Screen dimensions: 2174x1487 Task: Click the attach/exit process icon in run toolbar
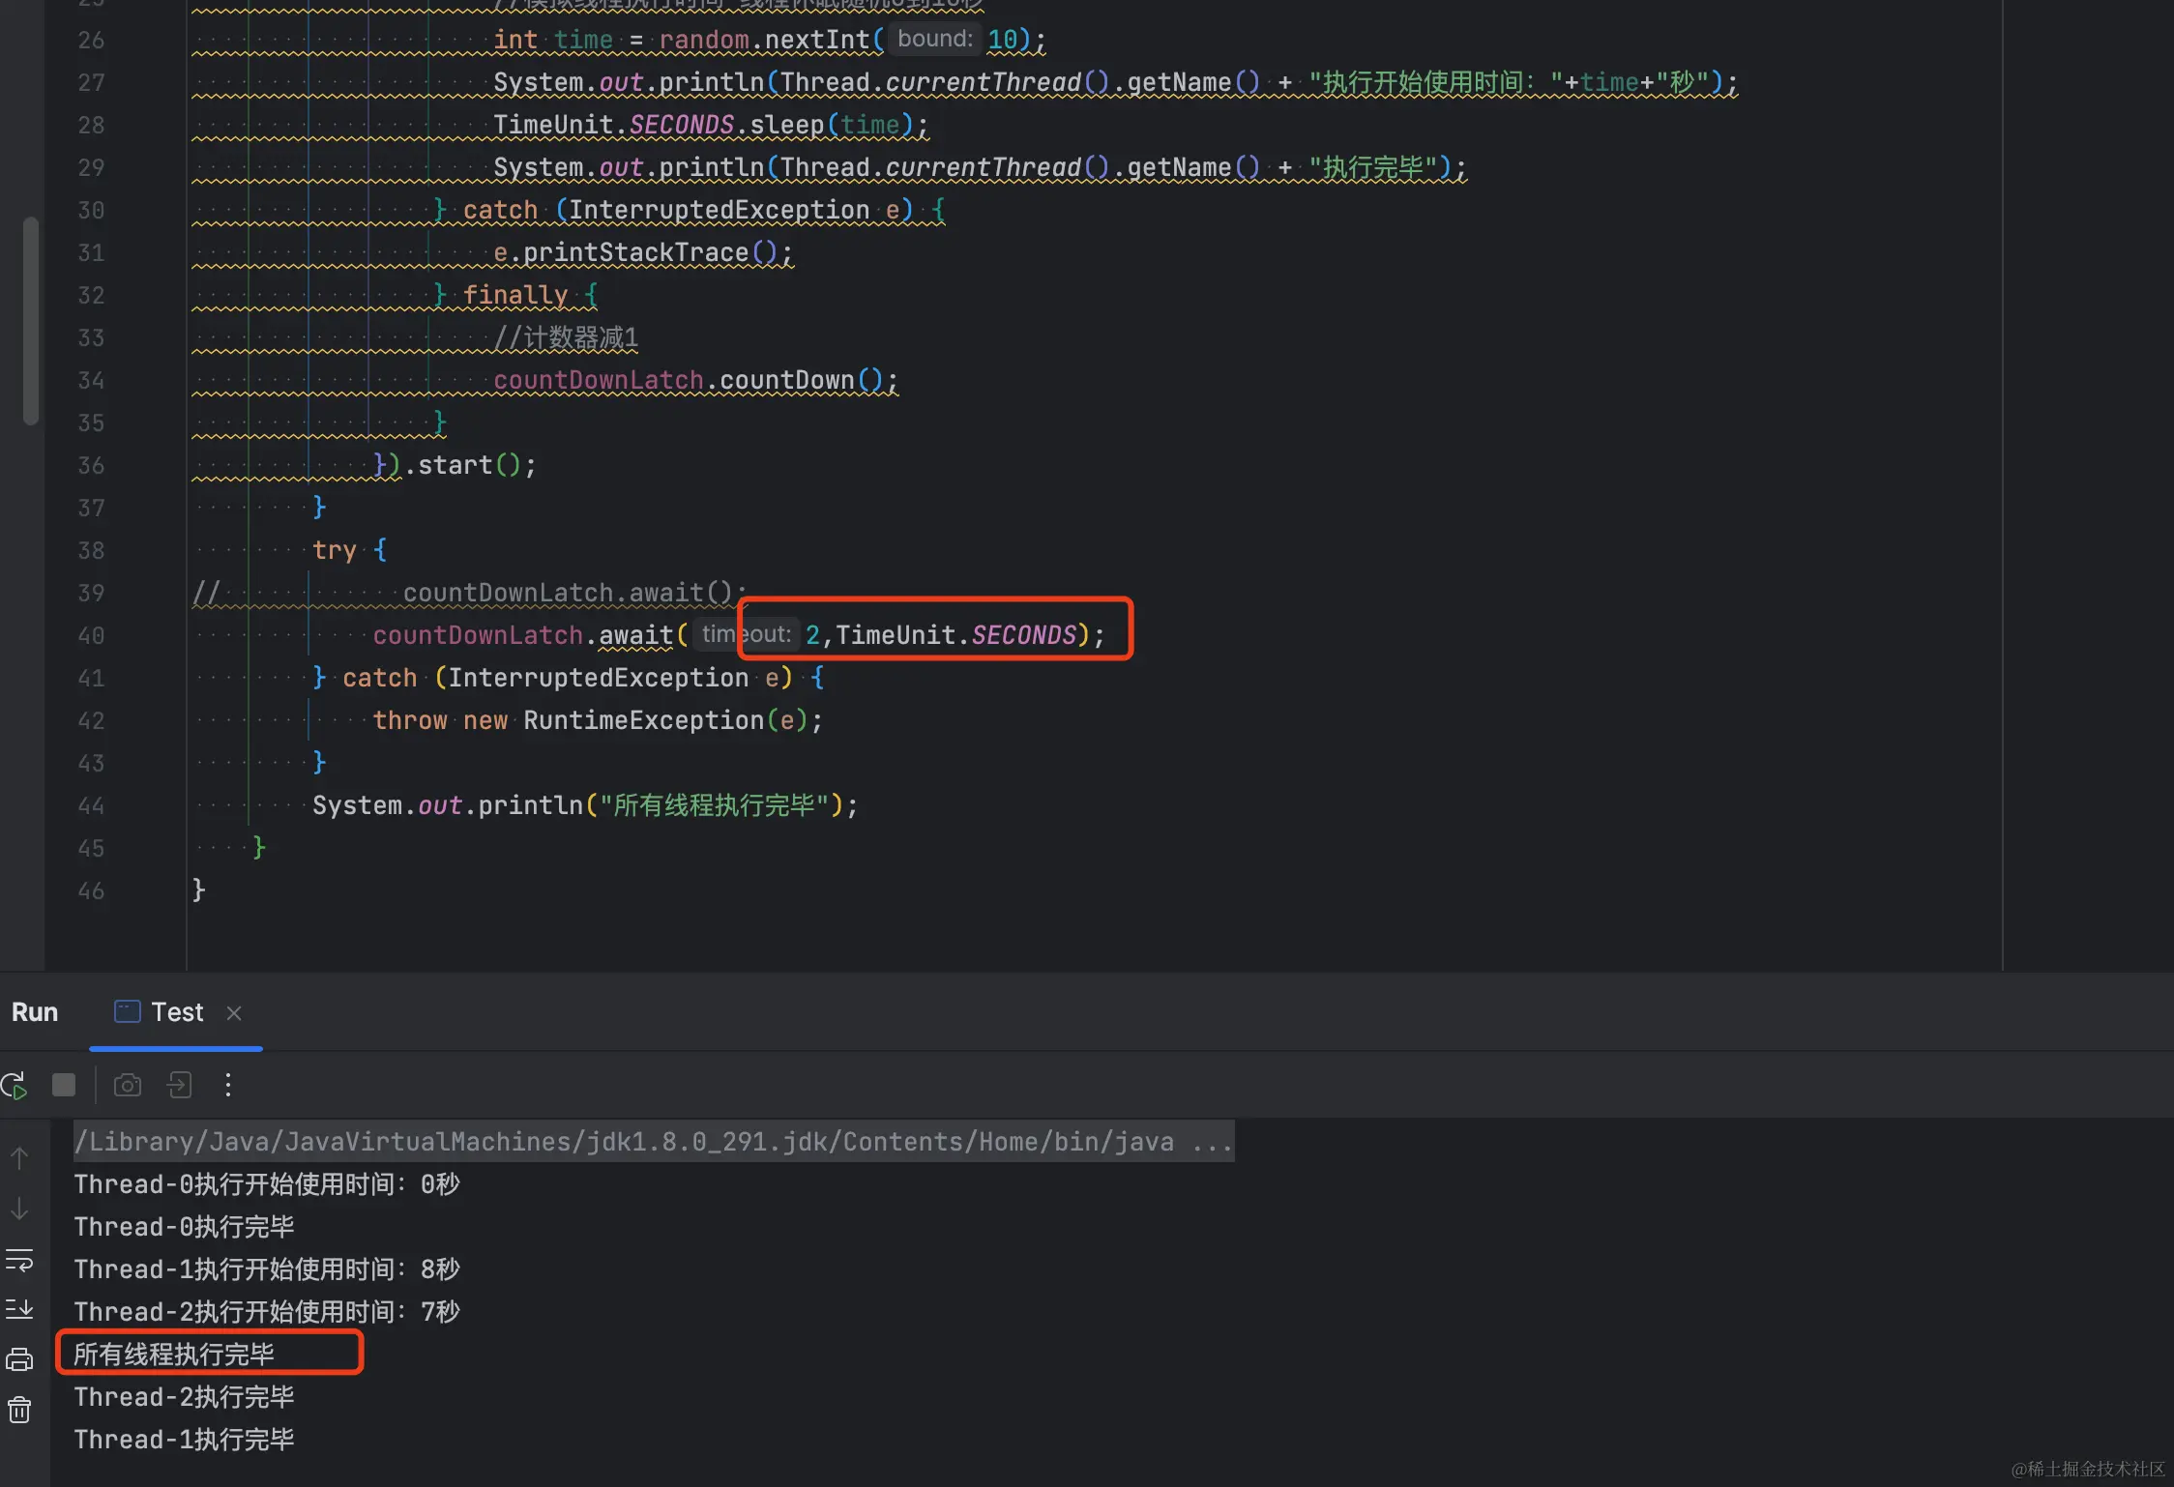tap(179, 1085)
